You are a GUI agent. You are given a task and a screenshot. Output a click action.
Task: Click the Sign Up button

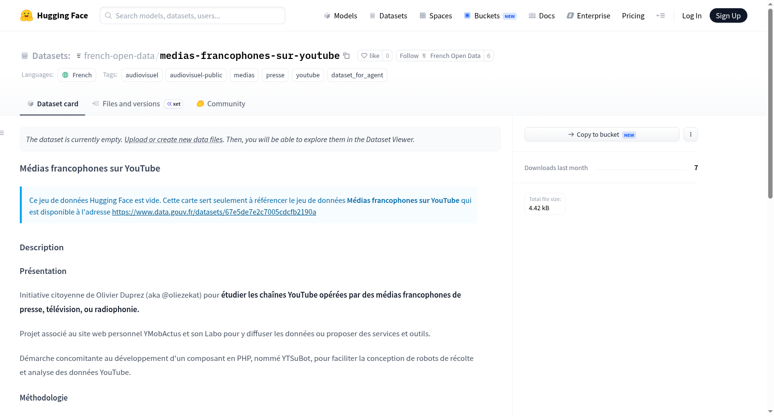coord(728,15)
